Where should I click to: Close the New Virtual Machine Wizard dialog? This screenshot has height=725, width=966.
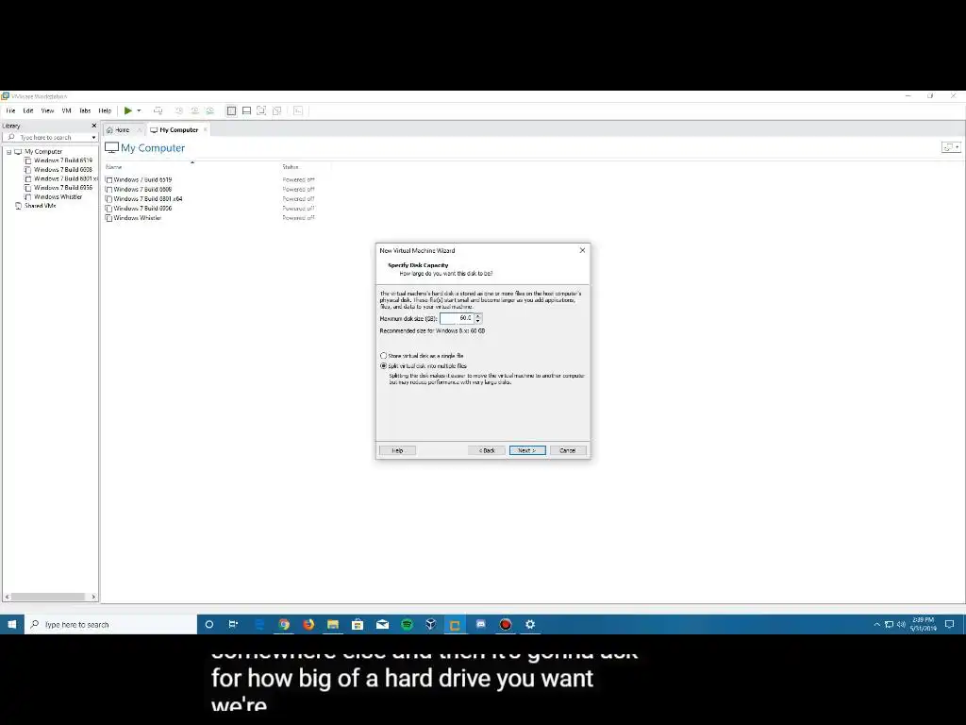582,250
